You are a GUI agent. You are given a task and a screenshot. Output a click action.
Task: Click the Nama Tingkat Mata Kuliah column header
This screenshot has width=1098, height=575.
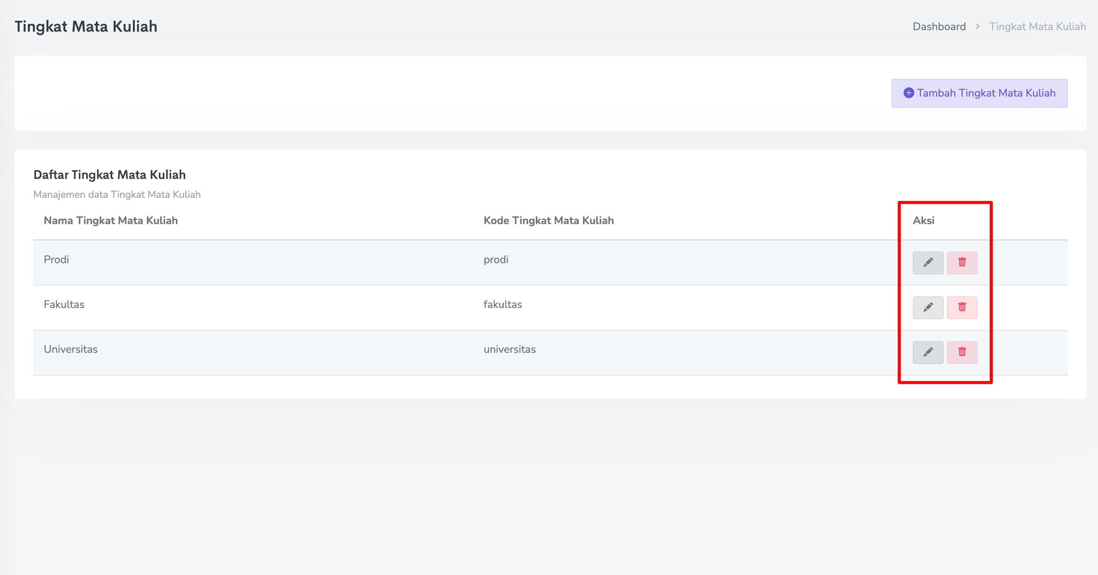[111, 221]
